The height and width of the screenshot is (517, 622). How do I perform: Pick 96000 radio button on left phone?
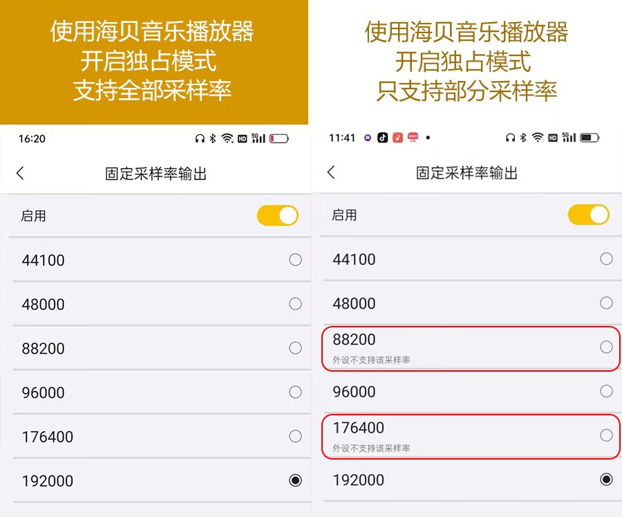coord(295,392)
